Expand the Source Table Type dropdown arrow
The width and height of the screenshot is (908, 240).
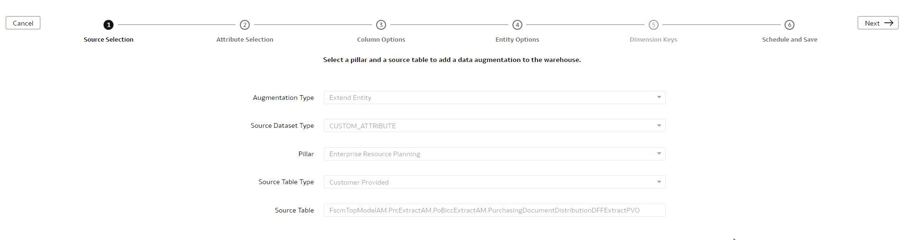(x=659, y=182)
